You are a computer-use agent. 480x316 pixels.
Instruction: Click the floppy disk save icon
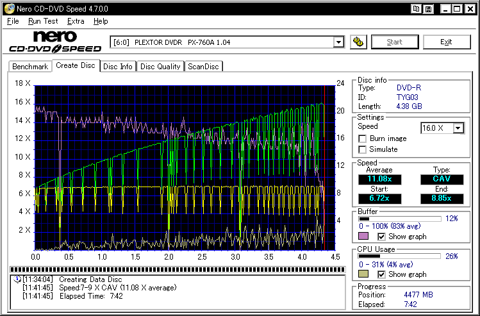click(427, 9)
